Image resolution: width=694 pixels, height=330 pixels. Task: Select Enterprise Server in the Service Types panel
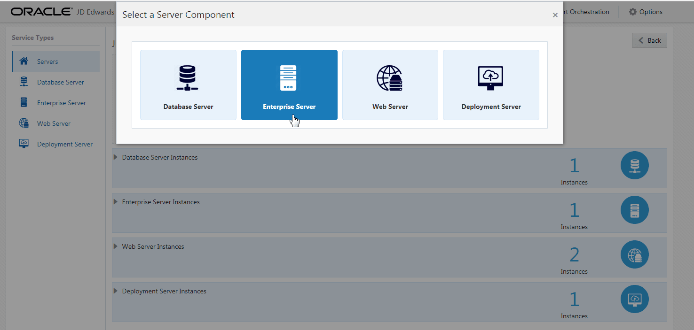[x=61, y=102]
